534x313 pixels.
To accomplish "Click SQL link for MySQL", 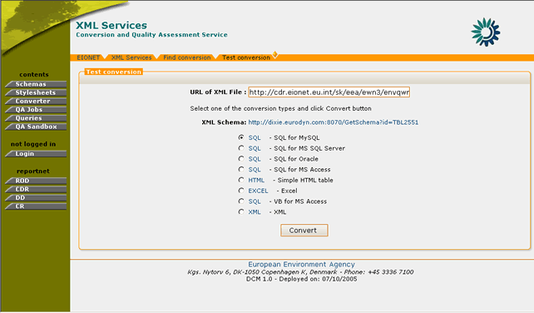I will [x=255, y=137].
